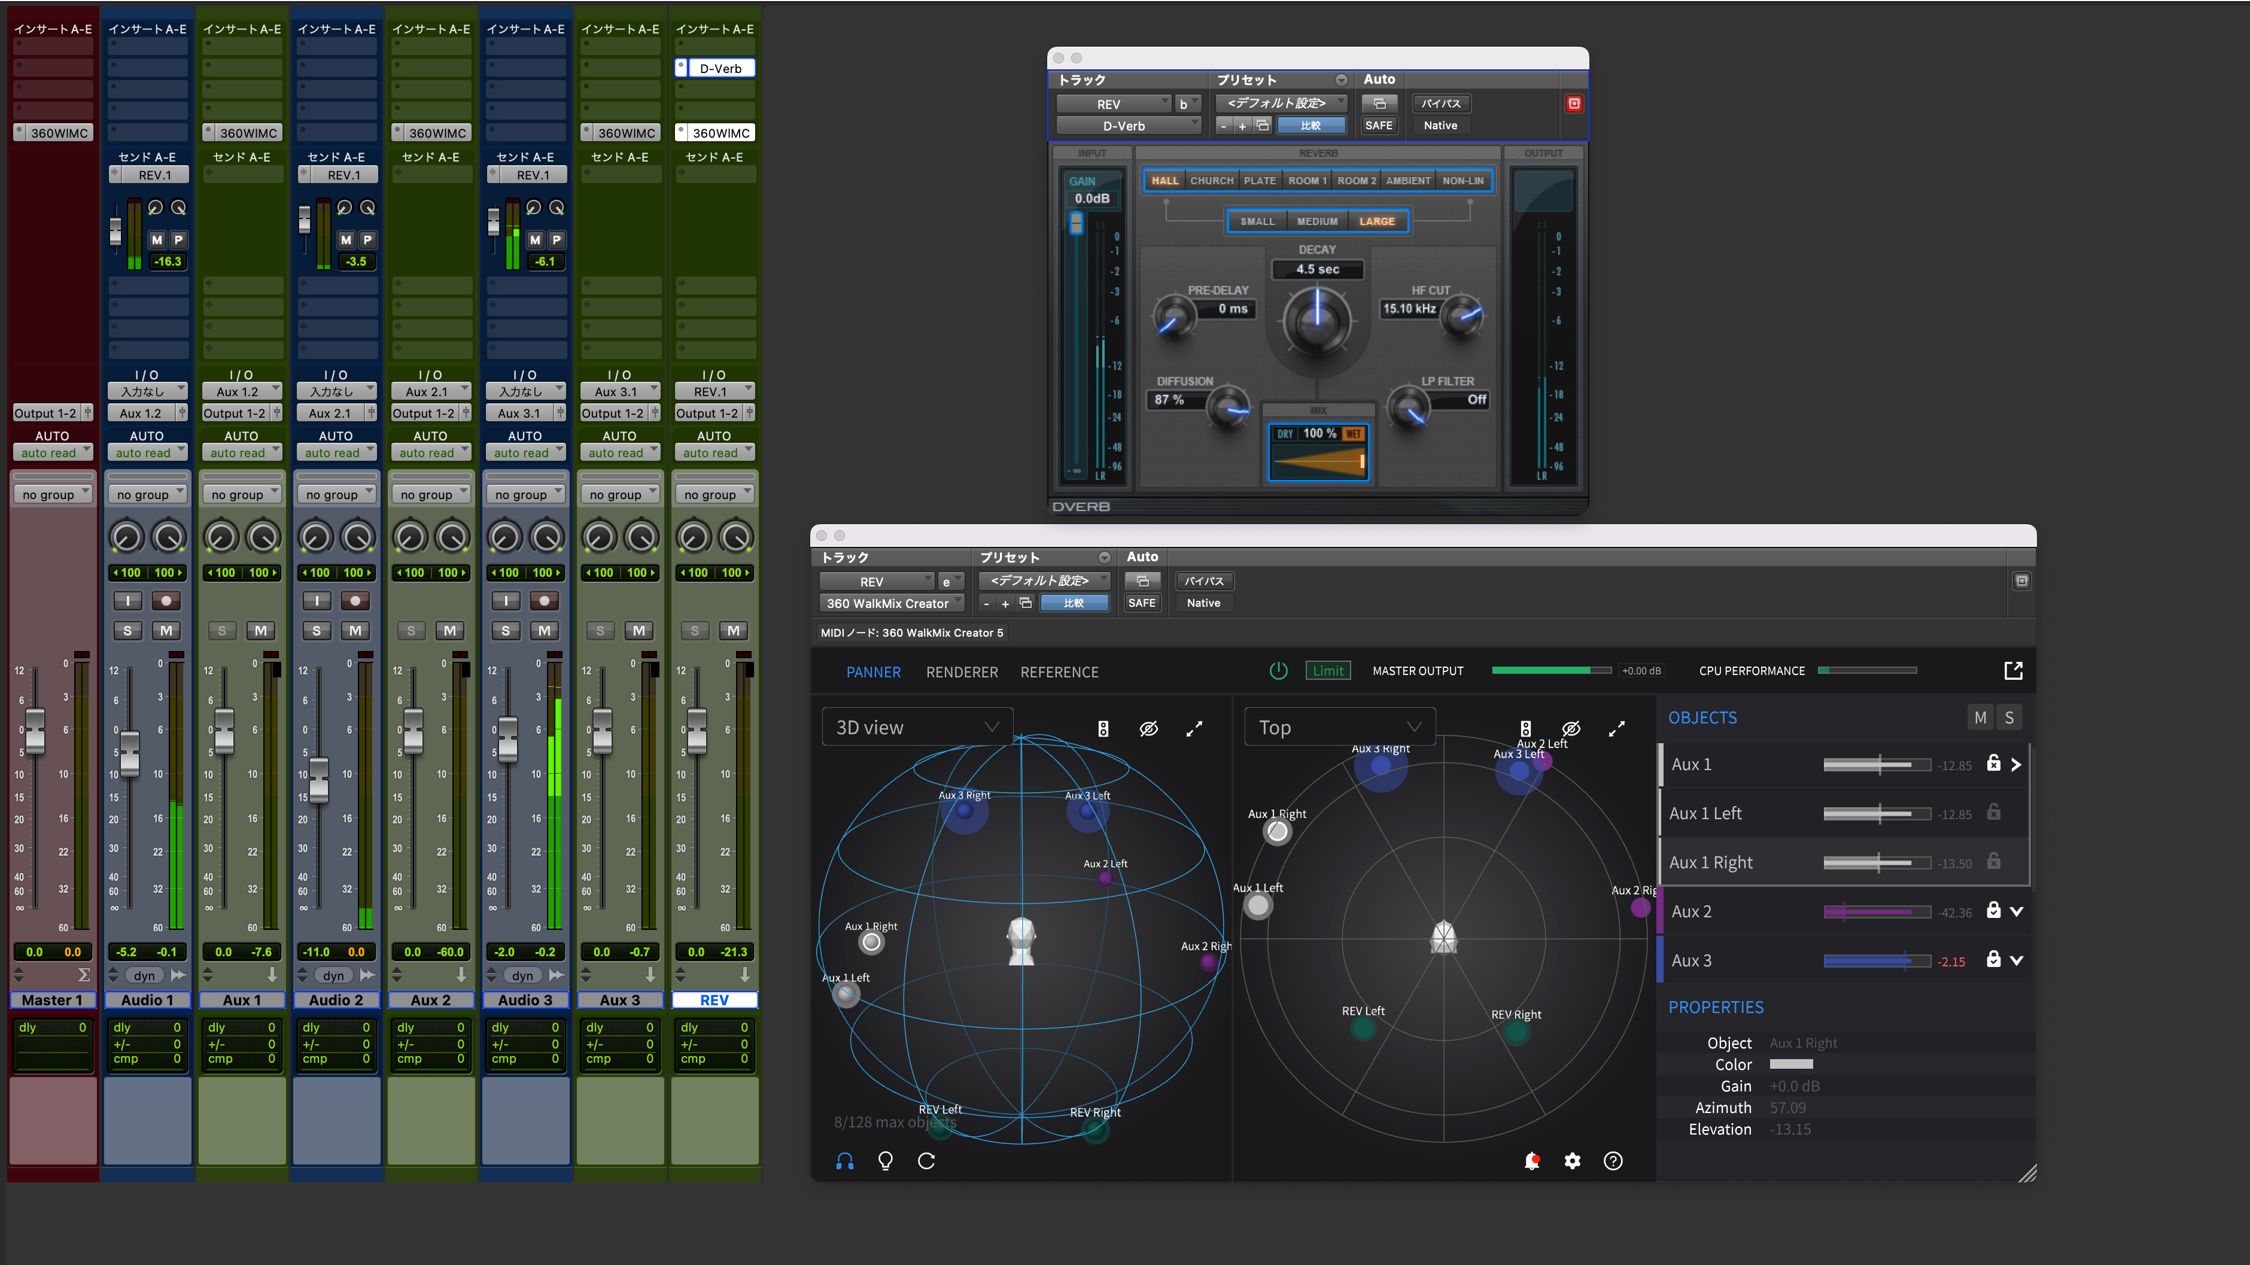This screenshot has width=2250, height=1265.
Task: Expand the 3D view panel to fullscreen
Action: point(1194,729)
